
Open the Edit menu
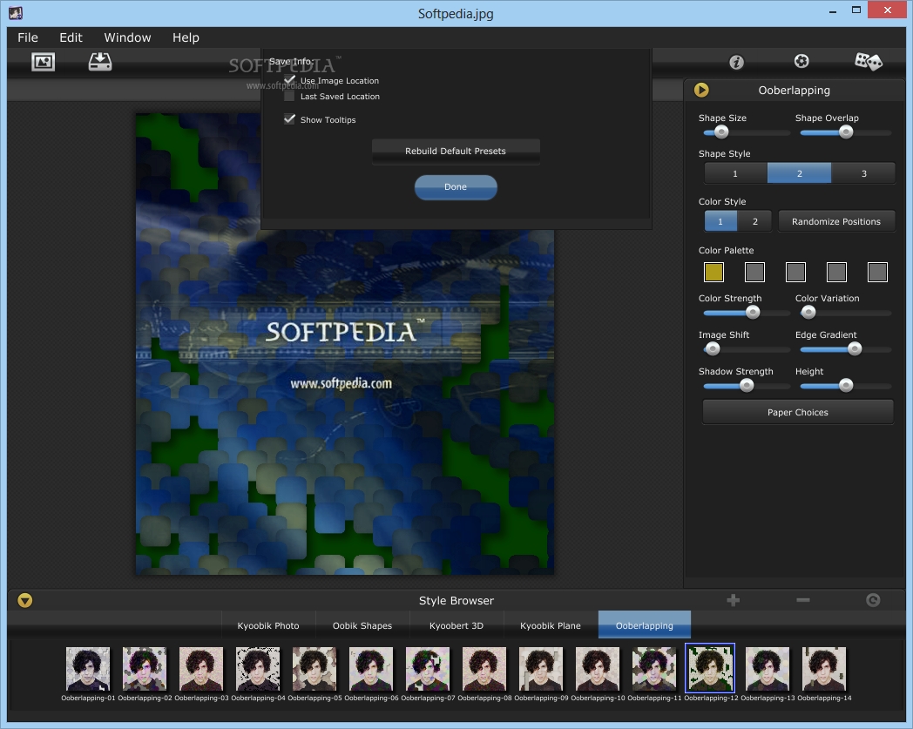[x=71, y=37]
